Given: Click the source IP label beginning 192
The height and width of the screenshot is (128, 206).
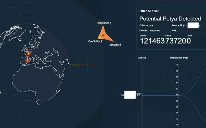Looking at the screenshot, I should pyautogui.click(x=122, y=95).
